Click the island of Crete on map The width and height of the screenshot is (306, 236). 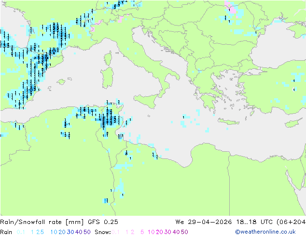pyautogui.click(x=228, y=121)
